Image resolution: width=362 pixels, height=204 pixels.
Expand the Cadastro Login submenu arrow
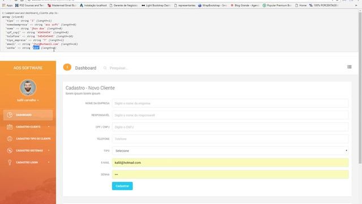coord(49,163)
